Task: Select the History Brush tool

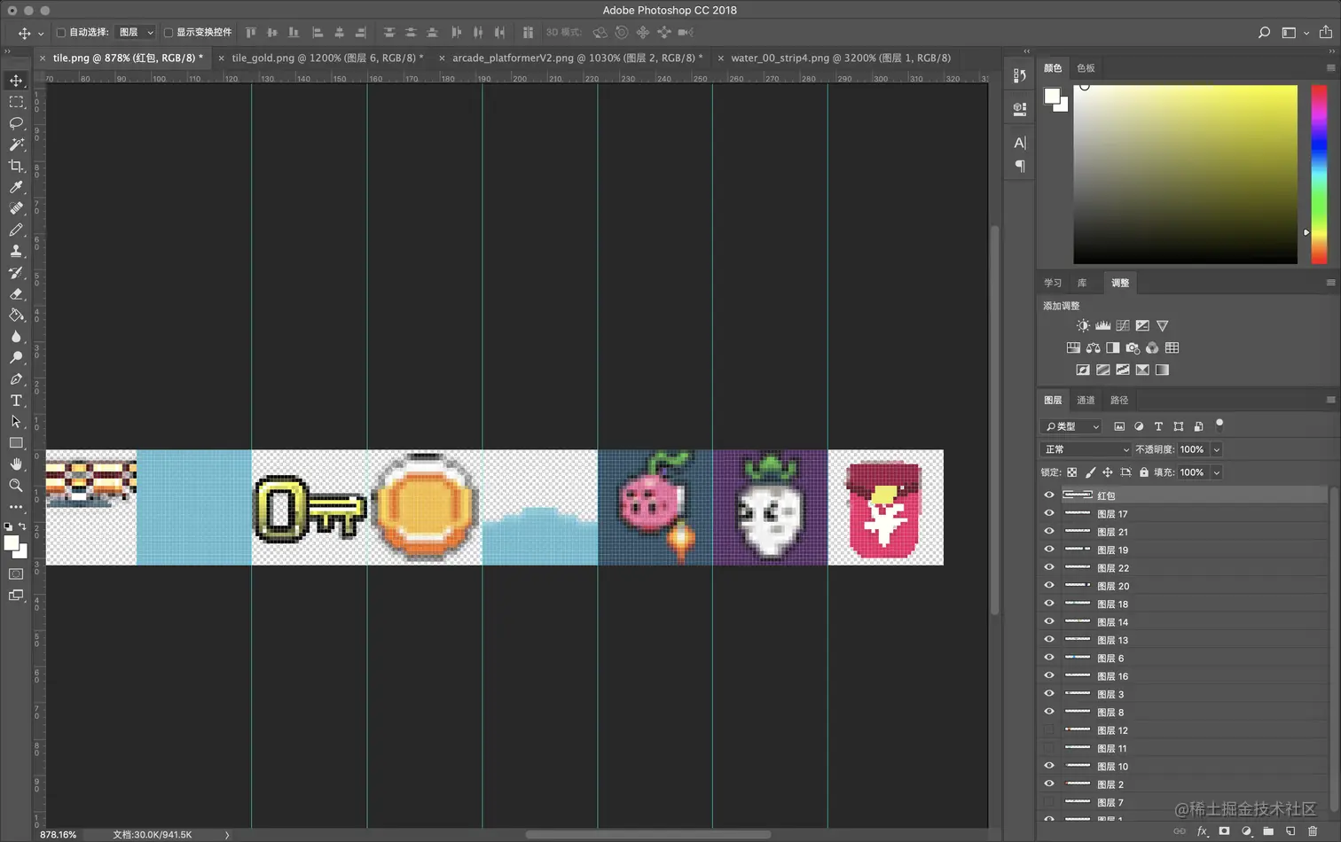Action: click(16, 272)
